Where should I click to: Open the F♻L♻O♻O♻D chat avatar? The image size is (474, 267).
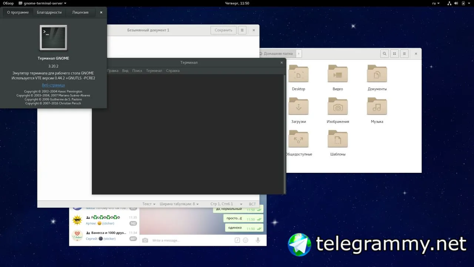click(77, 220)
